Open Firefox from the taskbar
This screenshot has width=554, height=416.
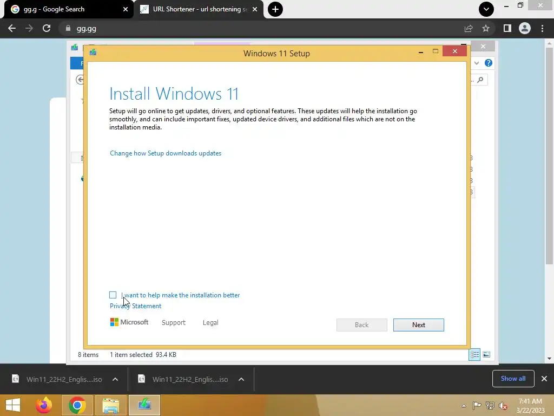pos(44,405)
